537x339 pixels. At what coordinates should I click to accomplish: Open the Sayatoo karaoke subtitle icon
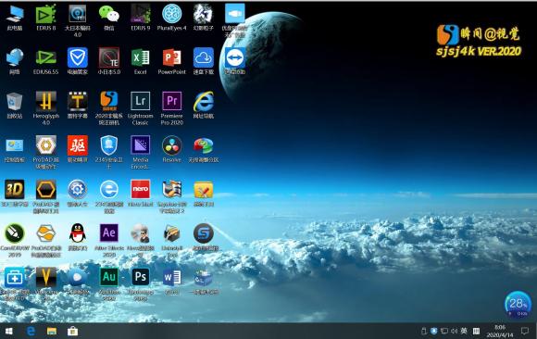pyautogui.click(x=172, y=189)
